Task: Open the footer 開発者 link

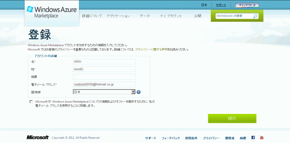Action: coord(230,138)
